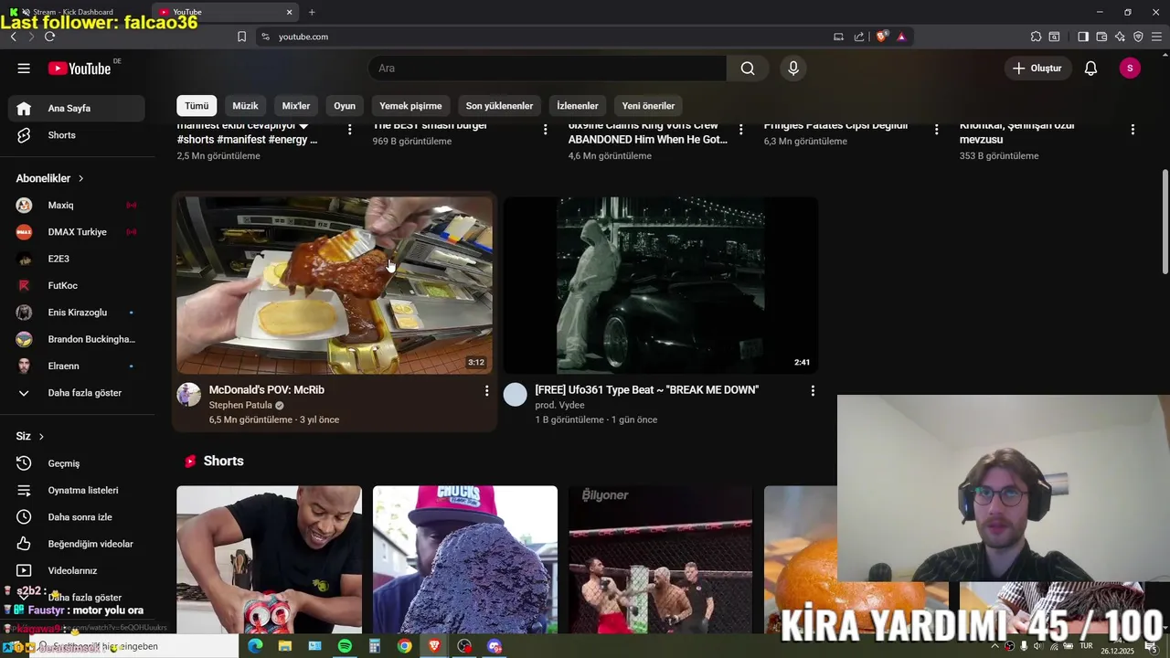Screen dimensions: 1170x658
Task: Select the Mix'ler filter chip
Action: [296, 106]
